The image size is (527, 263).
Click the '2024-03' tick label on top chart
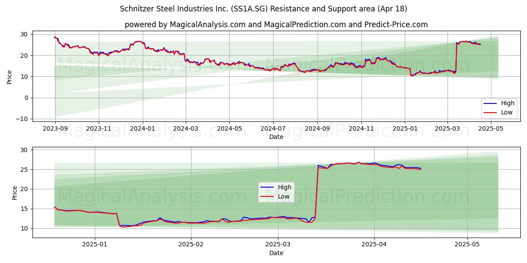[185, 129]
